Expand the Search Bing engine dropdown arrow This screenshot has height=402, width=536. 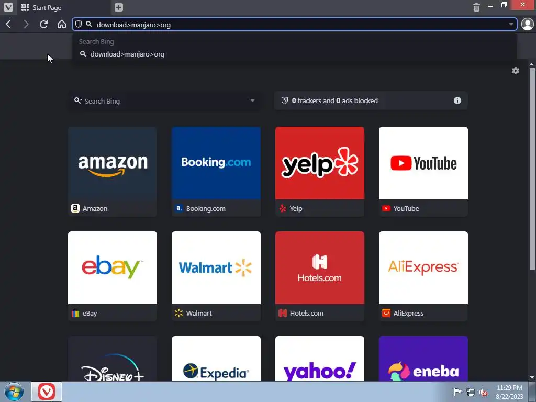(x=252, y=101)
